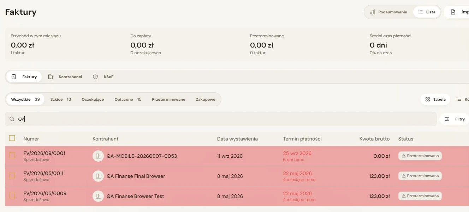469x212 pixels.
Task: Toggle the select-all invoices checkbox
Action: tap(12, 138)
